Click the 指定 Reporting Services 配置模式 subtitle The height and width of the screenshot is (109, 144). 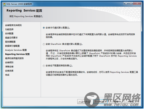26,16
